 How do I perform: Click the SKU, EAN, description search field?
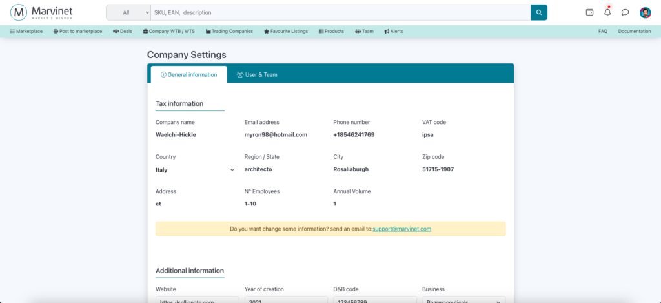tap(340, 12)
